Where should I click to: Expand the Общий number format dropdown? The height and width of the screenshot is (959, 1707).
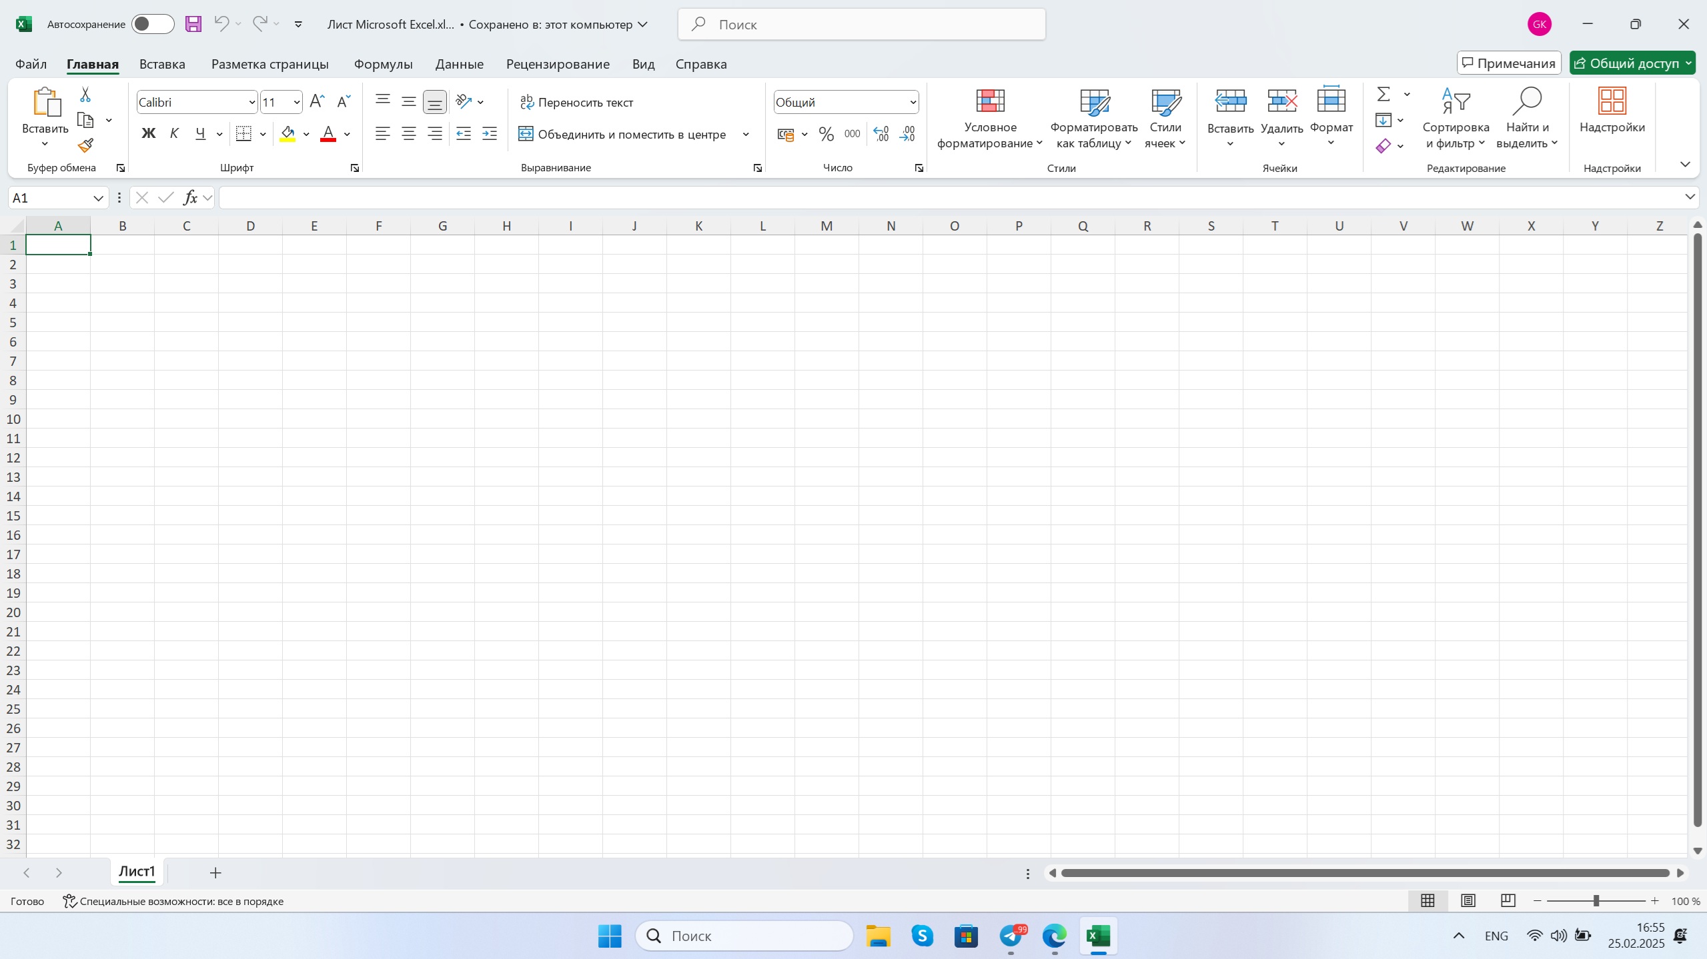point(913,102)
